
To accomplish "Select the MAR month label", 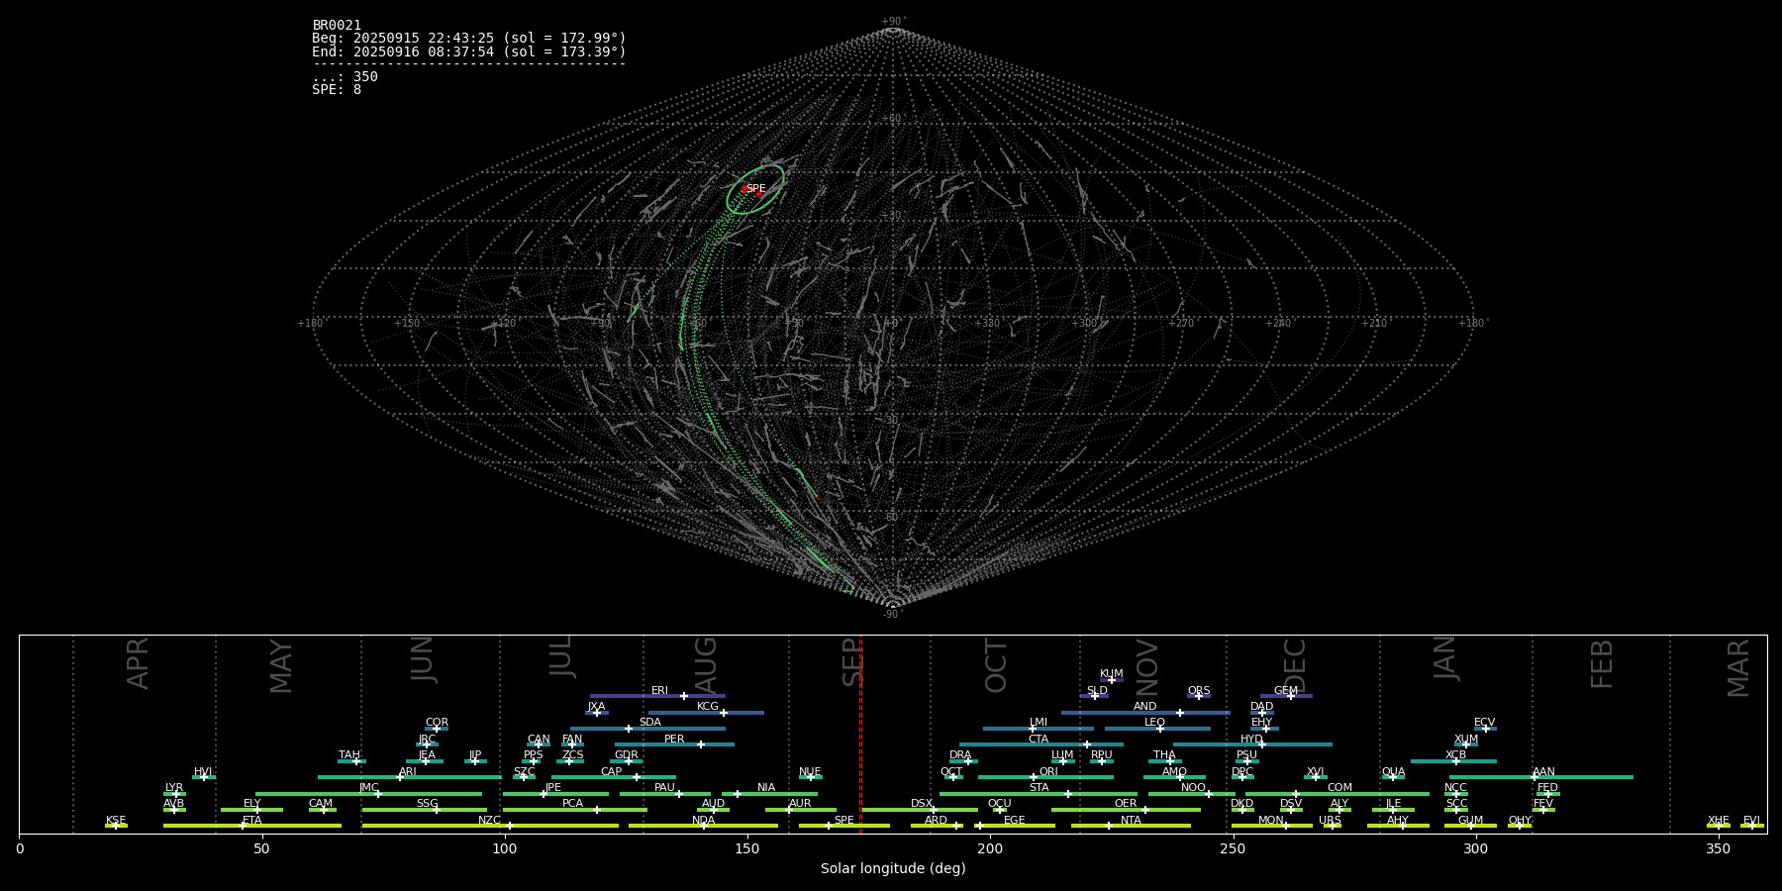I will tap(1738, 667).
